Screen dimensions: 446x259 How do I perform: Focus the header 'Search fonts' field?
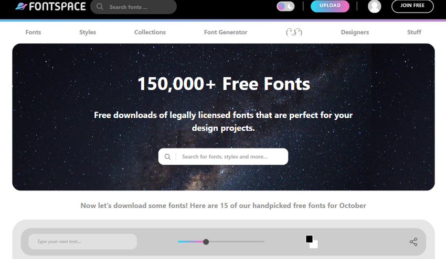point(139,7)
